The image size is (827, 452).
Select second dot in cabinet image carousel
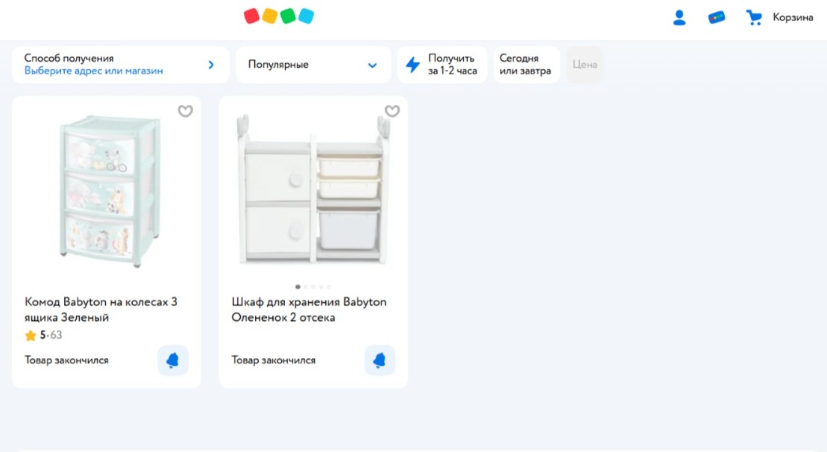tap(306, 287)
